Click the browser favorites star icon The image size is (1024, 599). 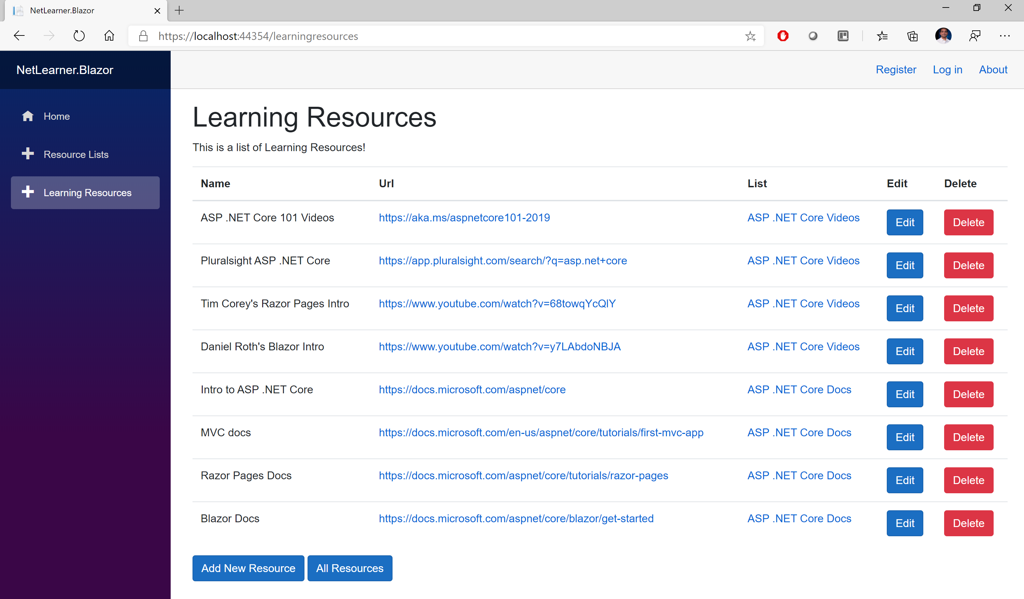(x=750, y=36)
